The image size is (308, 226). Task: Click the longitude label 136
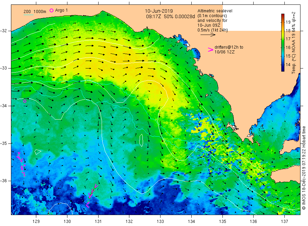coord(253,222)
